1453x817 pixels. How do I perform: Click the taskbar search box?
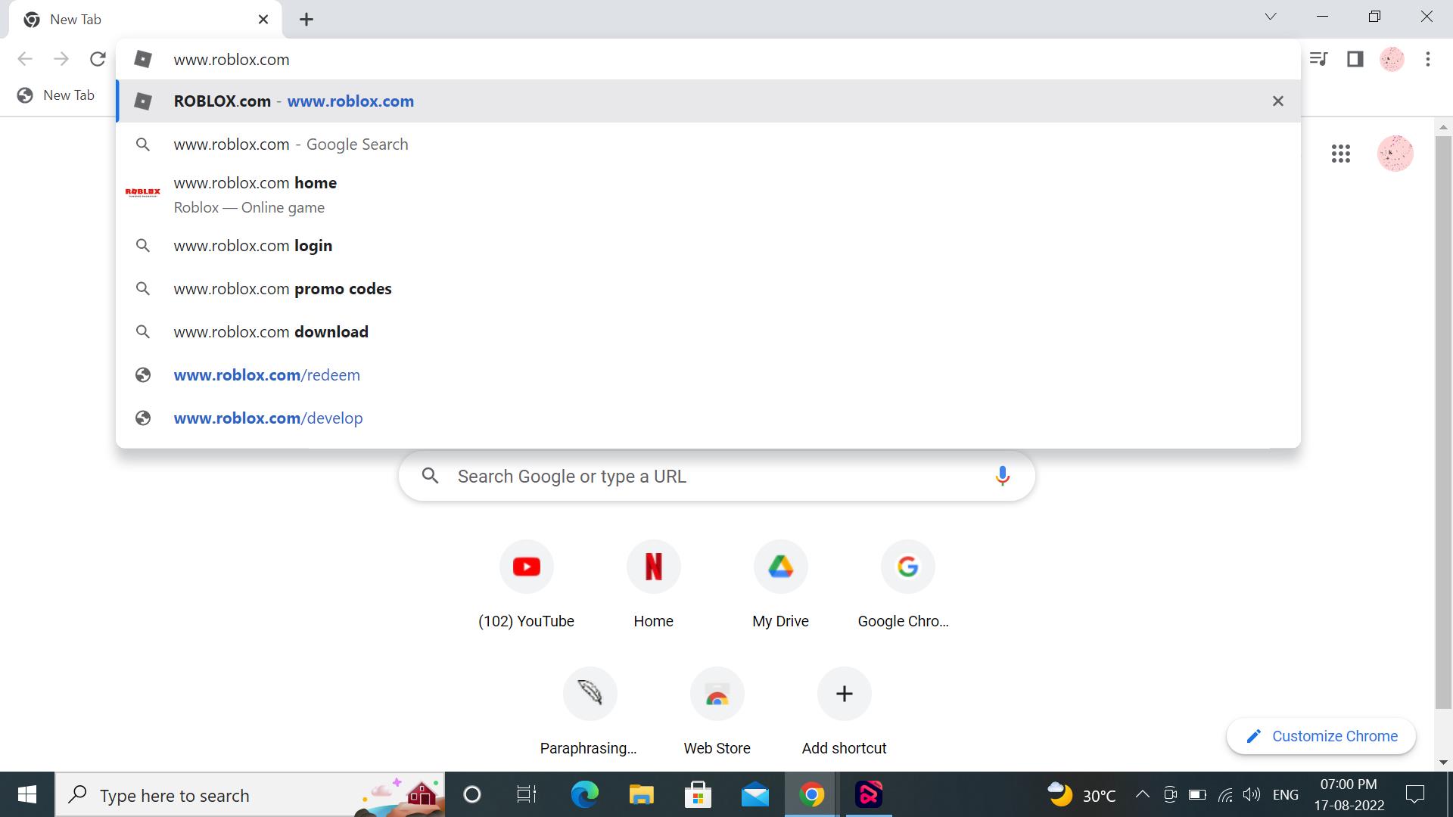[250, 794]
